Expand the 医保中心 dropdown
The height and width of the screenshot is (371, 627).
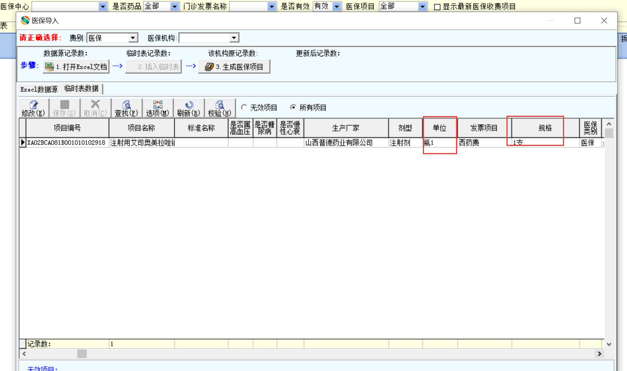coord(103,6)
